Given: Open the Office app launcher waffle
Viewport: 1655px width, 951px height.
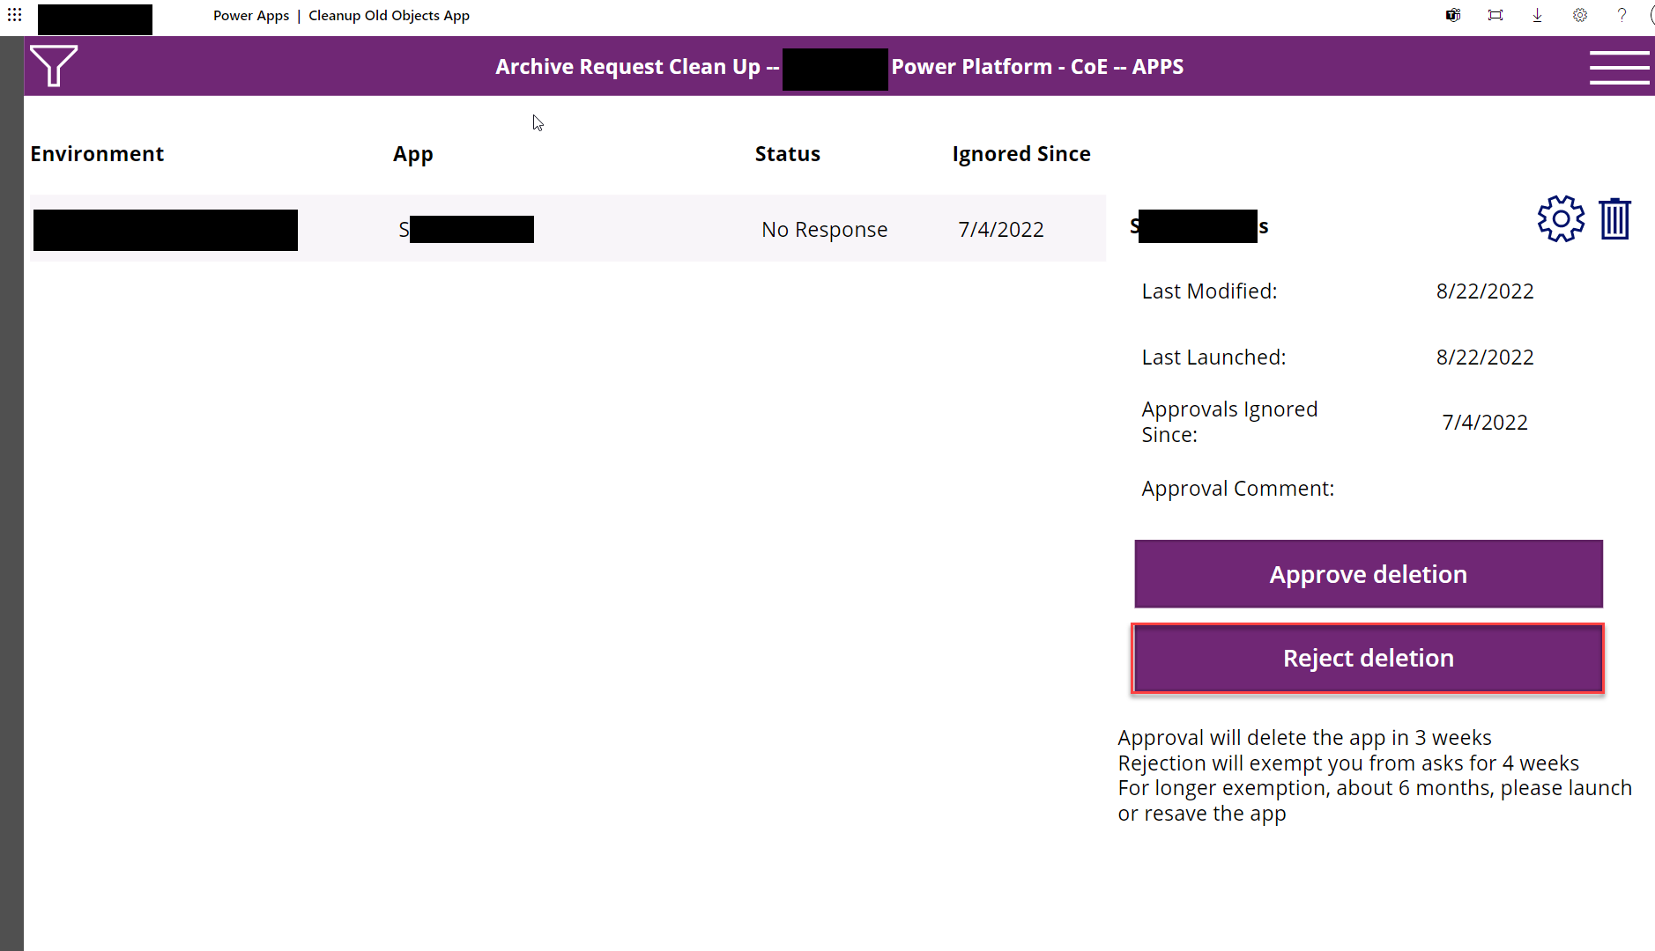Looking at the screenshot, I should click(14, 15).
